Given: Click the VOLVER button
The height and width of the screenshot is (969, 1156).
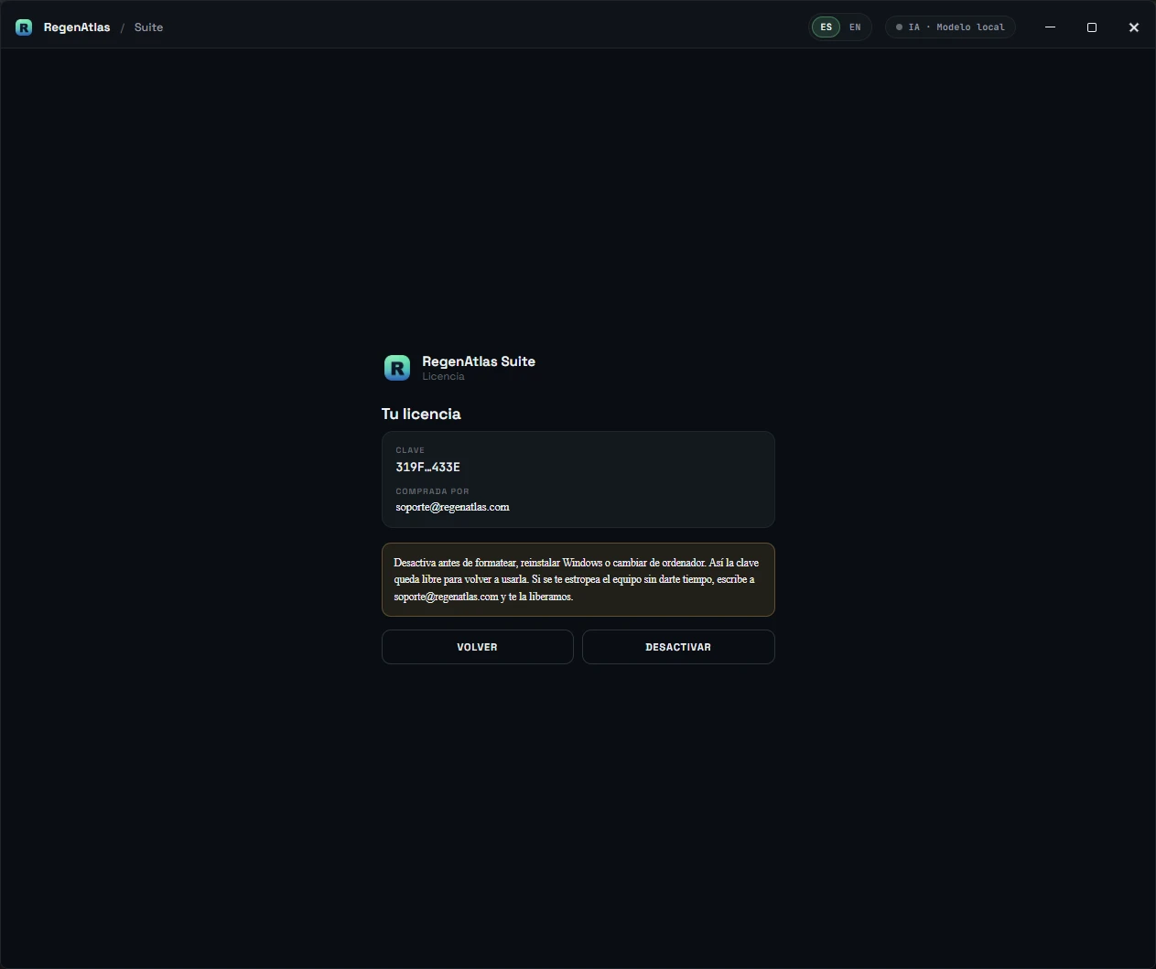Looking at the screenshot, I should pyautogui.click(x=478, y=647).
